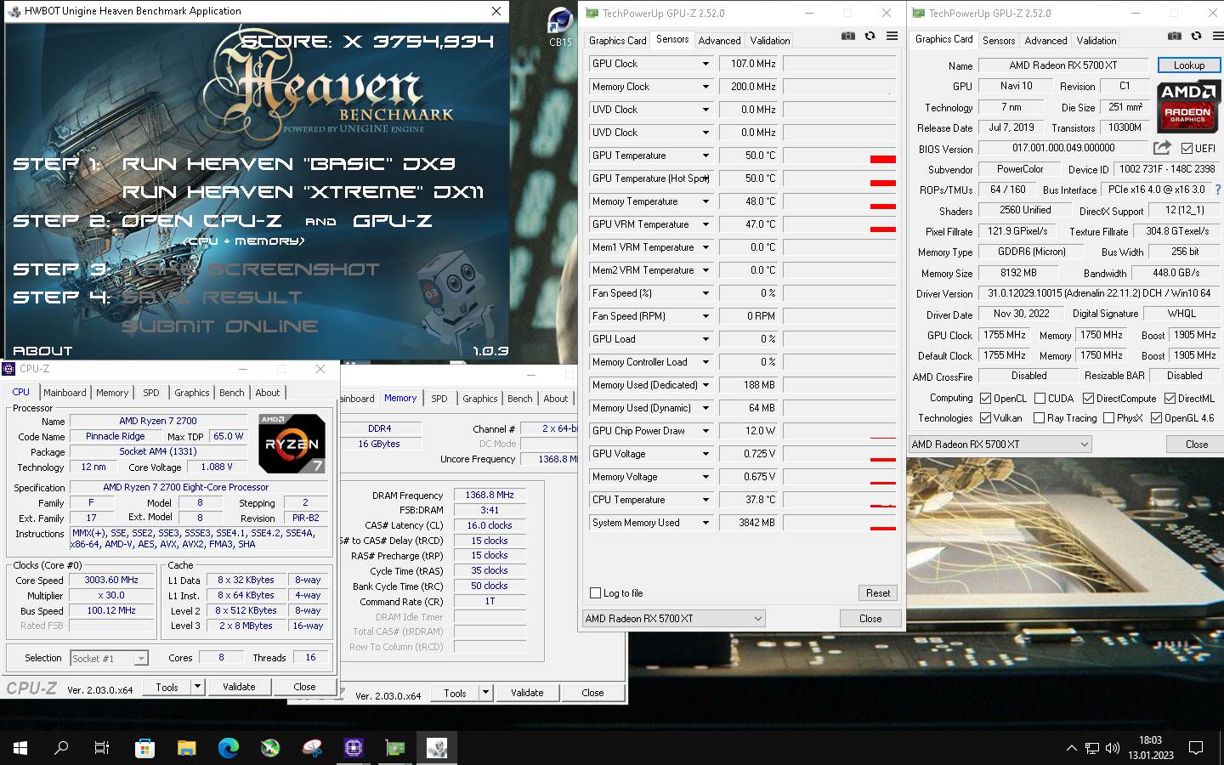Click Validate button in front CPU-Z window

click(x=239, y=687)
